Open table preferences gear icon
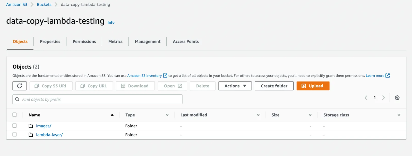The image size is (412, 156). (397, 98)
